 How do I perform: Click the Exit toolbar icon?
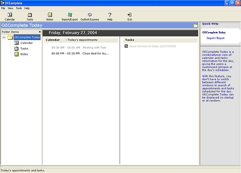point(130,16)
